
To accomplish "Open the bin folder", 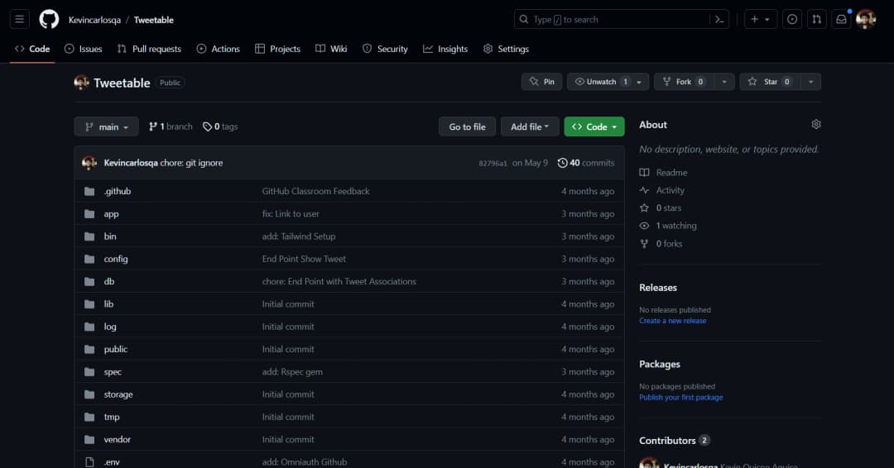I will click(109, 236).
